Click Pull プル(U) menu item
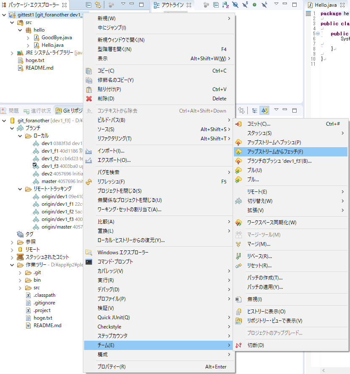Viewport: 350px width, 374px height. (x=291, y=170)
